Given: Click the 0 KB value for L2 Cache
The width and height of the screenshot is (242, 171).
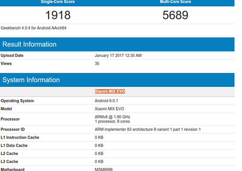Looking at the screenshot, I should click(x=99, y=153).
